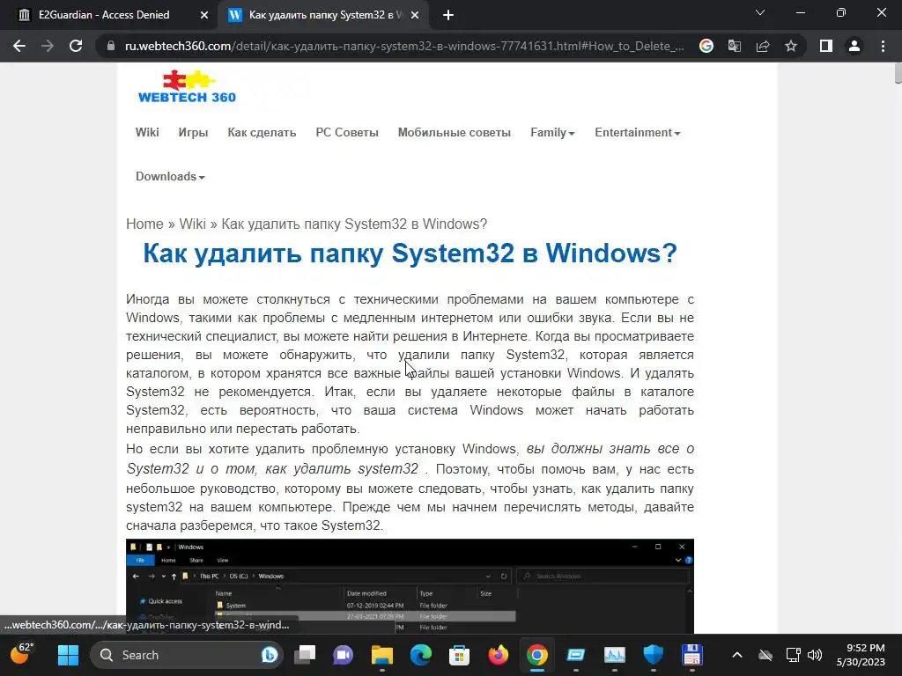The width and height of the screenshot is (902, 676).
Task: Click the WebTech 360 logo
Action: click(187, 87)
